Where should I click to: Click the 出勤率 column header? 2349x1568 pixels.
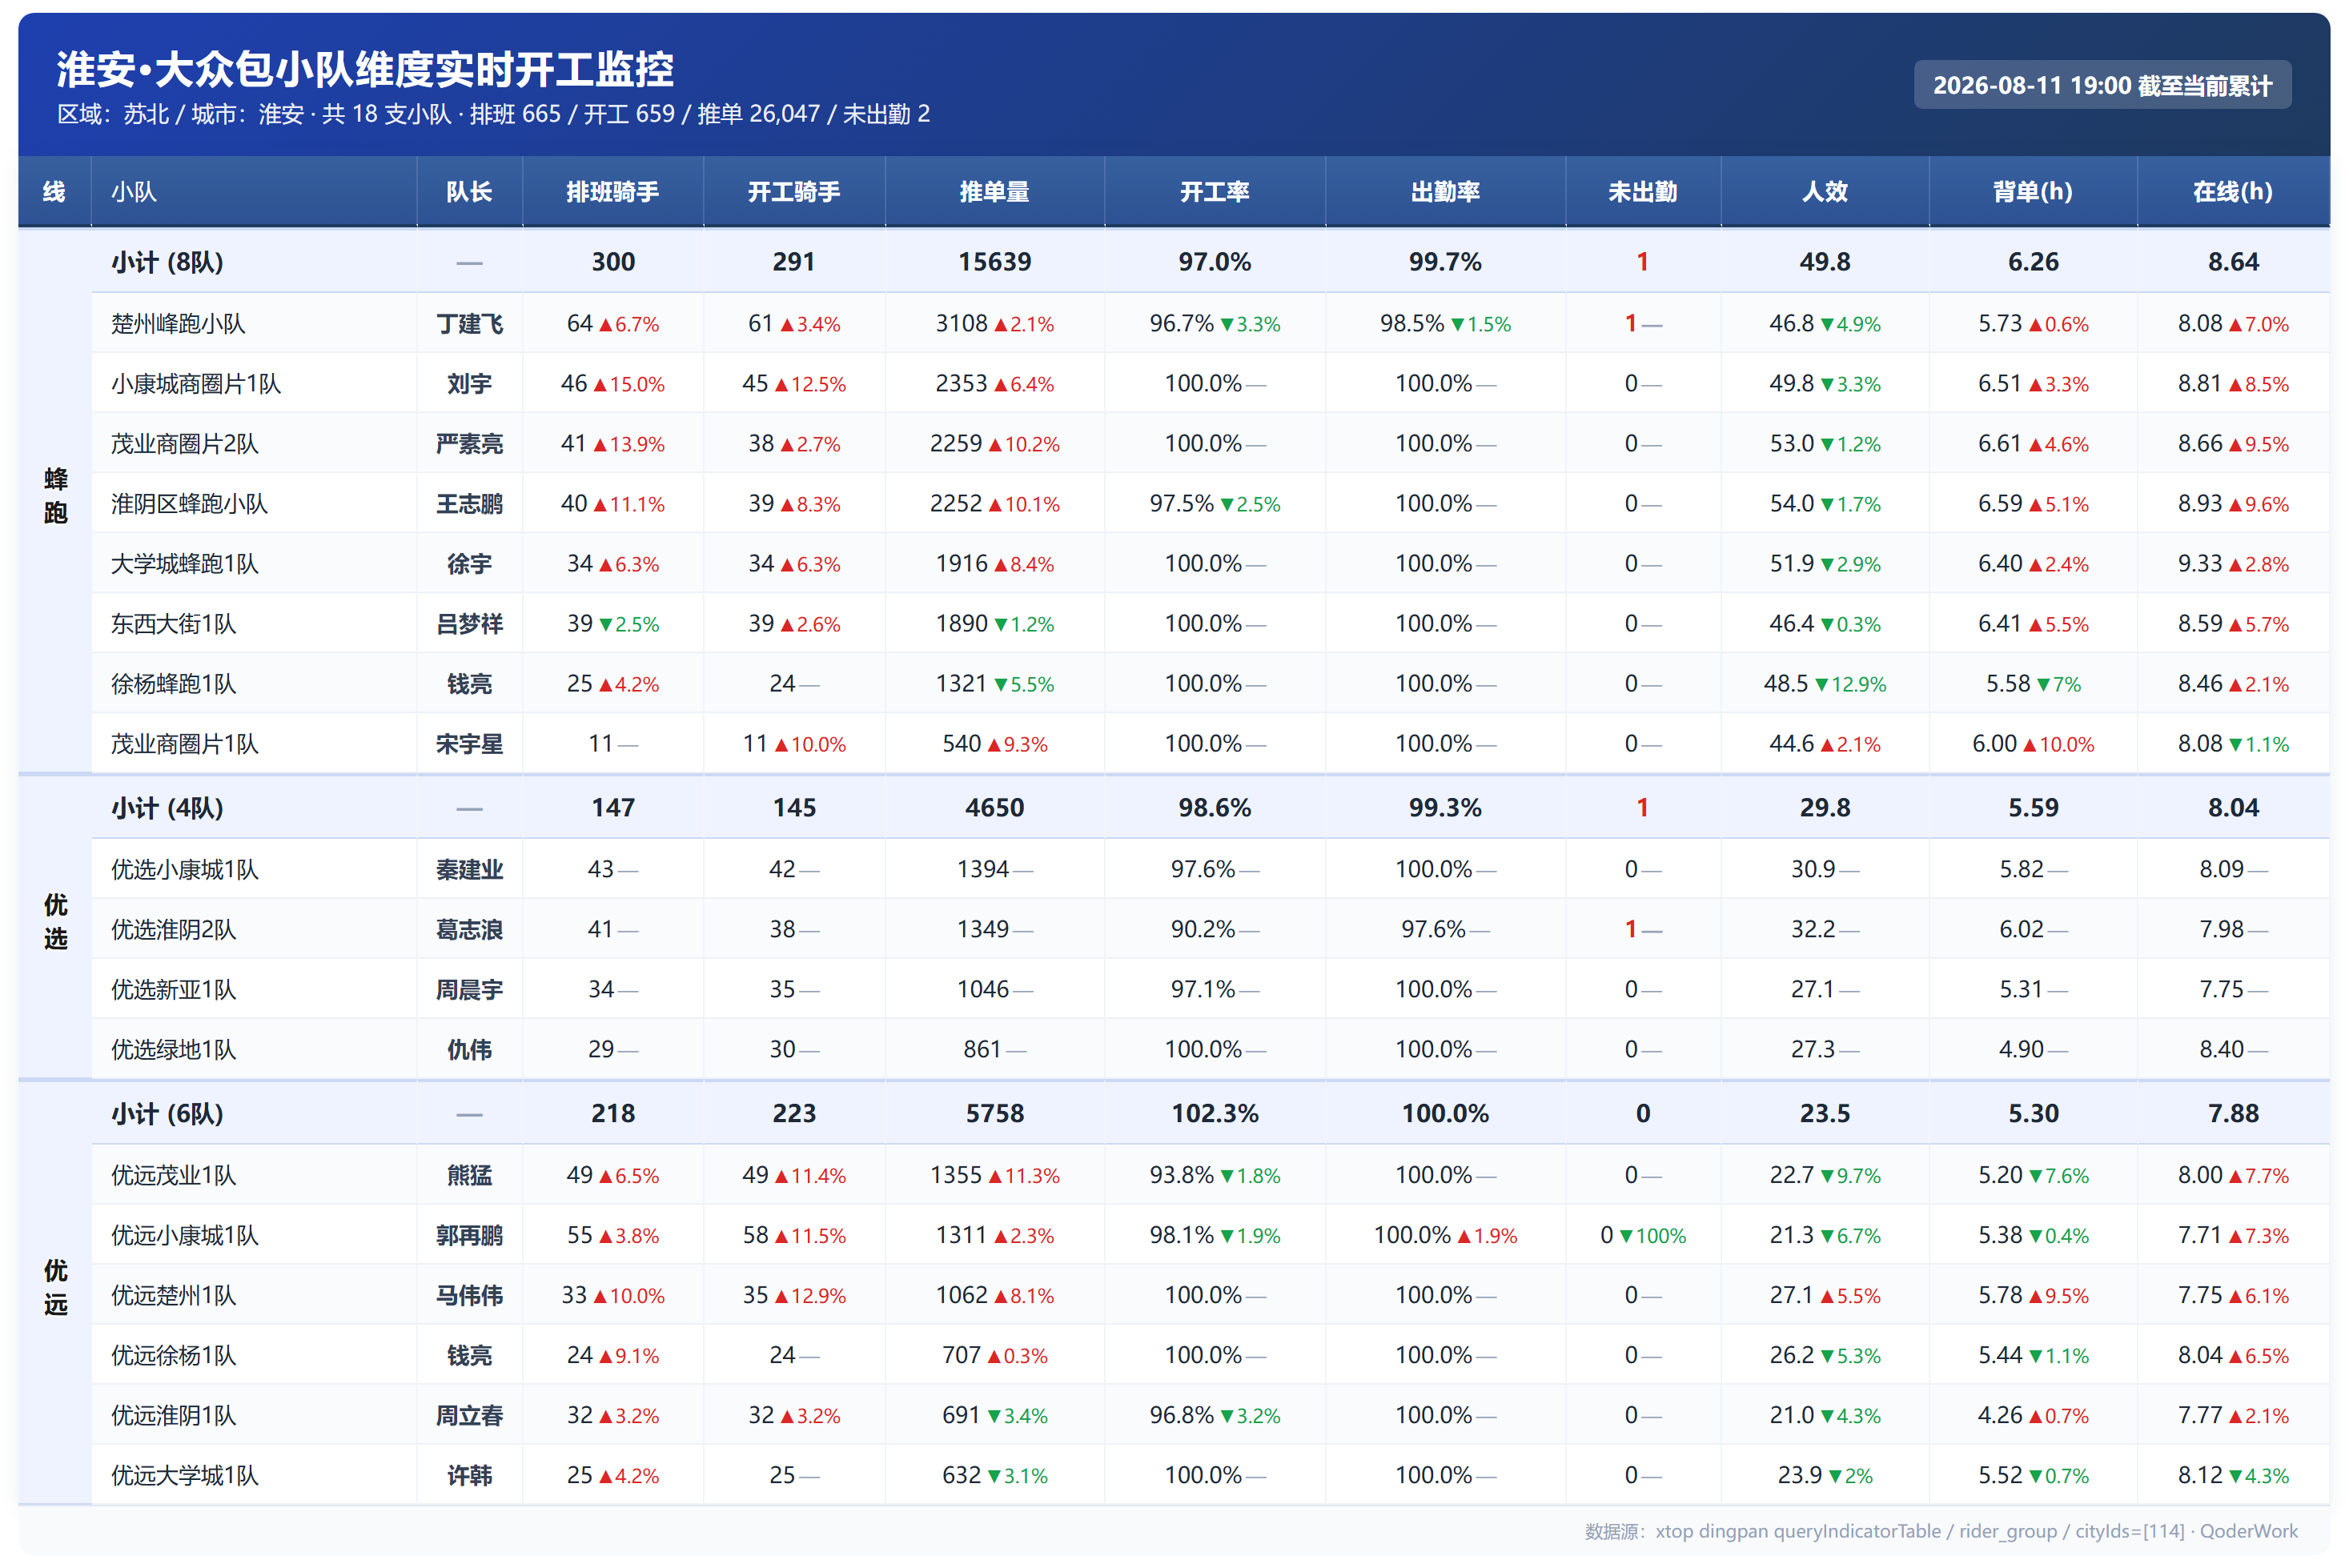(1445, 191)
